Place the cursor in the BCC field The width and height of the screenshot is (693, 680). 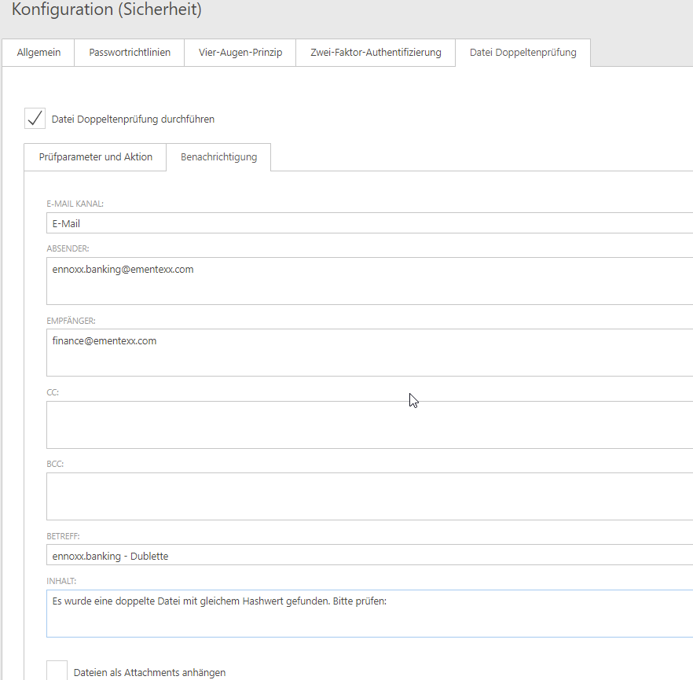tap(369, 496)
